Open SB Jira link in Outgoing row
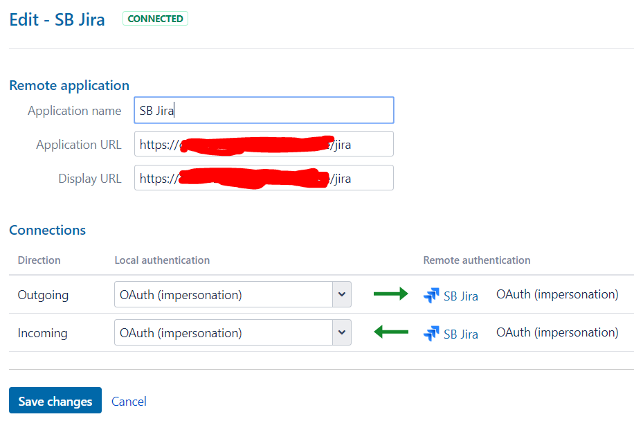Image resolution: width=634 pixels, height=421 pixels. [x=460, y=296]
